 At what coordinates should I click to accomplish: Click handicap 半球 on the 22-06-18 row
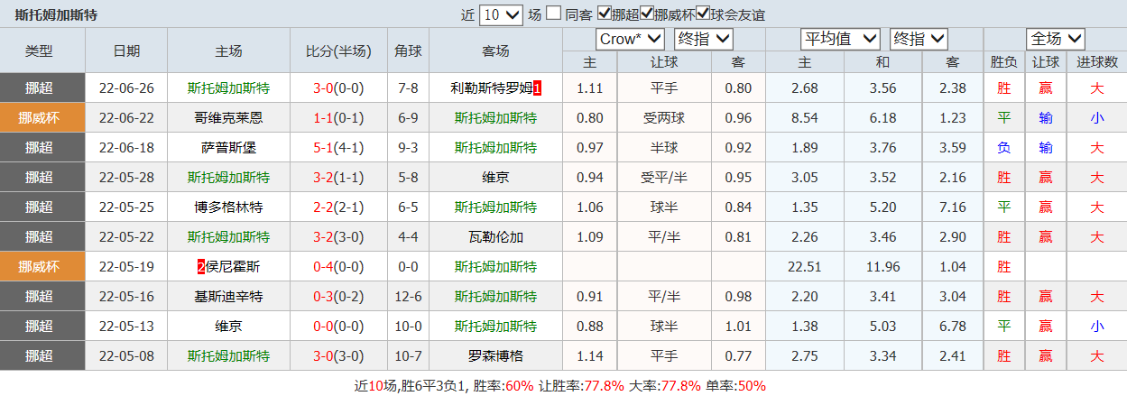(x=664, y=148)
